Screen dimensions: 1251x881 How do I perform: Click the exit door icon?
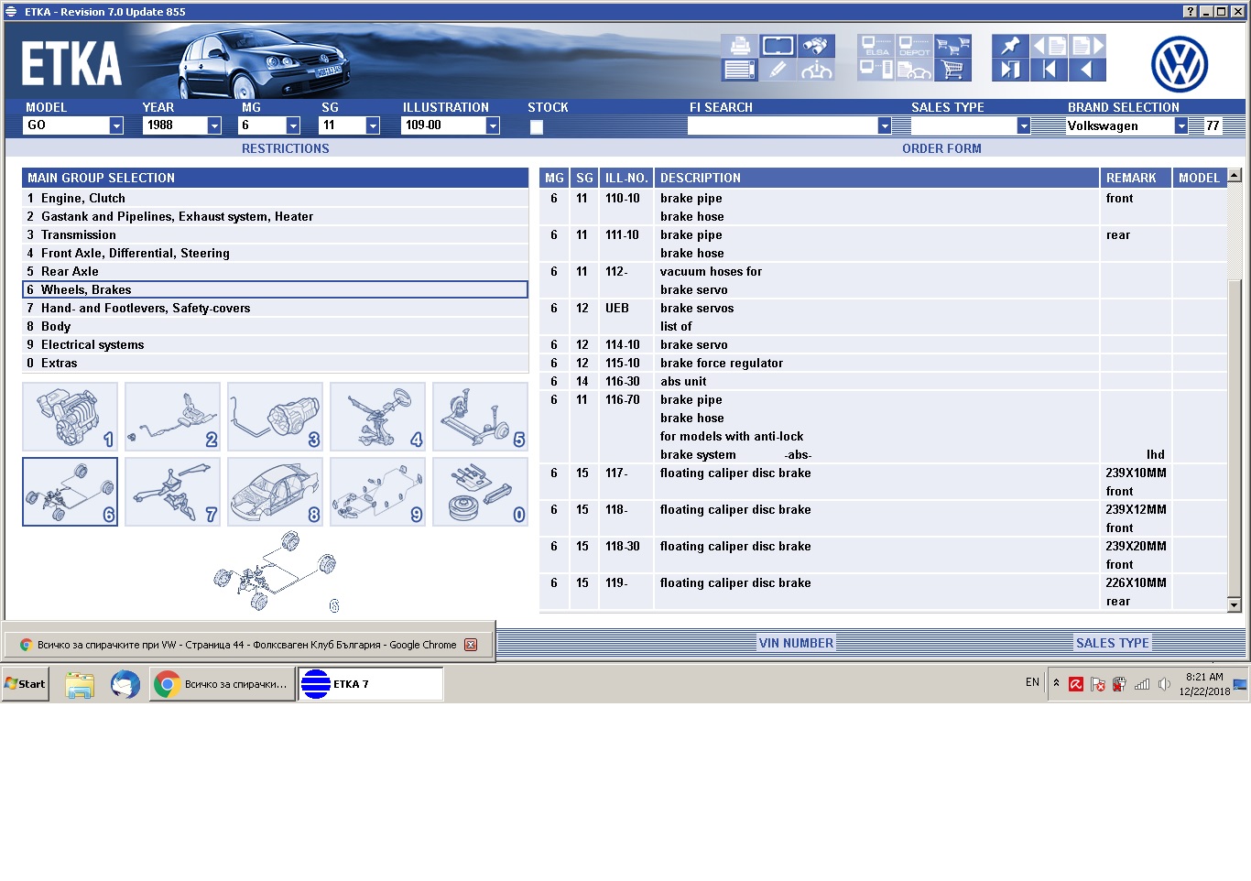(1009, 70)
